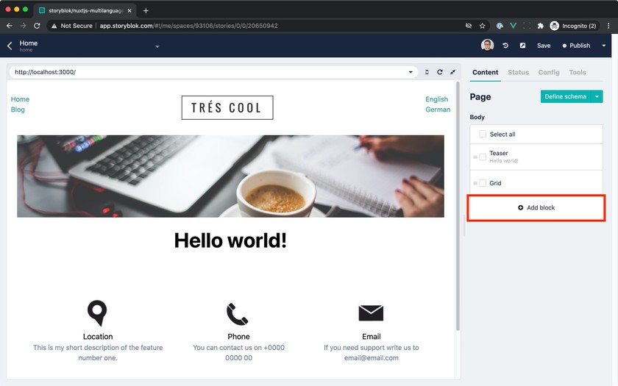The image size is (618, 386).
Task: Click the Email feature title
Action: [372, 337]
